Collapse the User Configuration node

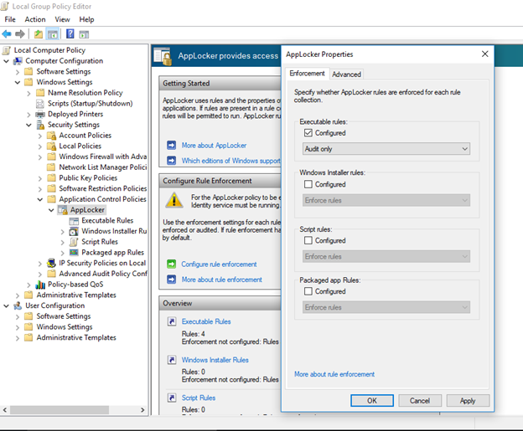7,305
